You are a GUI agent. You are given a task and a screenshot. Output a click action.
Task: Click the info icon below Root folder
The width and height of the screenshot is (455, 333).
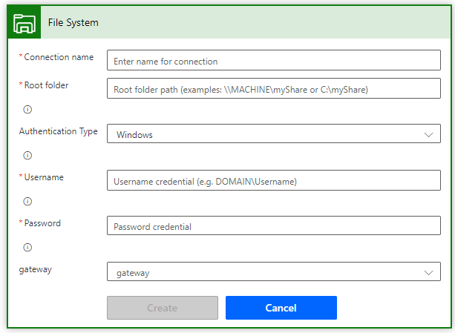(x=28, y=109)
